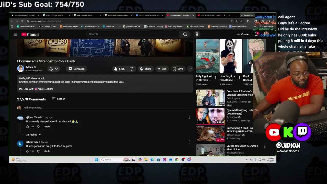Open more menu for 'fully legal kill in Hitman' short
The width and height of the screenshot is (327, 184).
click(x=216, y=77)
